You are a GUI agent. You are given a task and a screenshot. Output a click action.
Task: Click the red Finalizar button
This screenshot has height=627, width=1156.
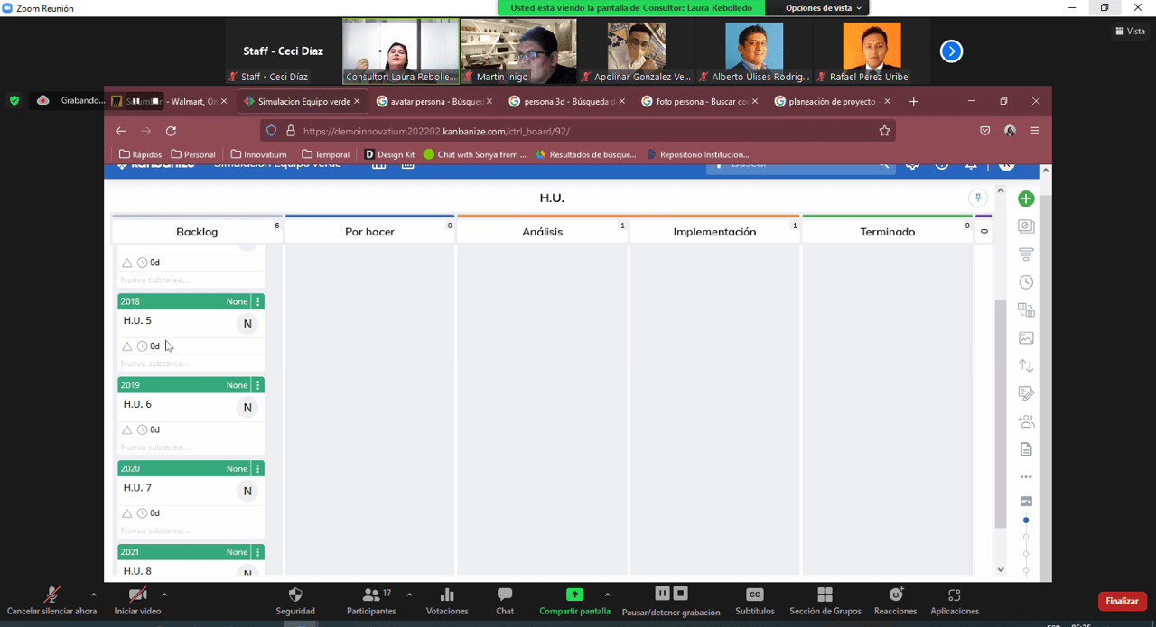pos(1122,601)
